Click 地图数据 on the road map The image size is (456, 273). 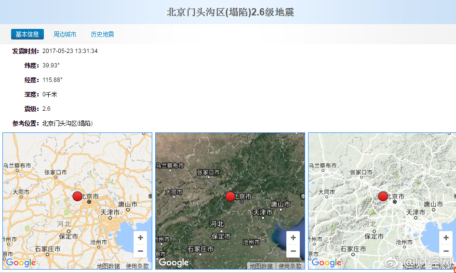click(108, 266)
